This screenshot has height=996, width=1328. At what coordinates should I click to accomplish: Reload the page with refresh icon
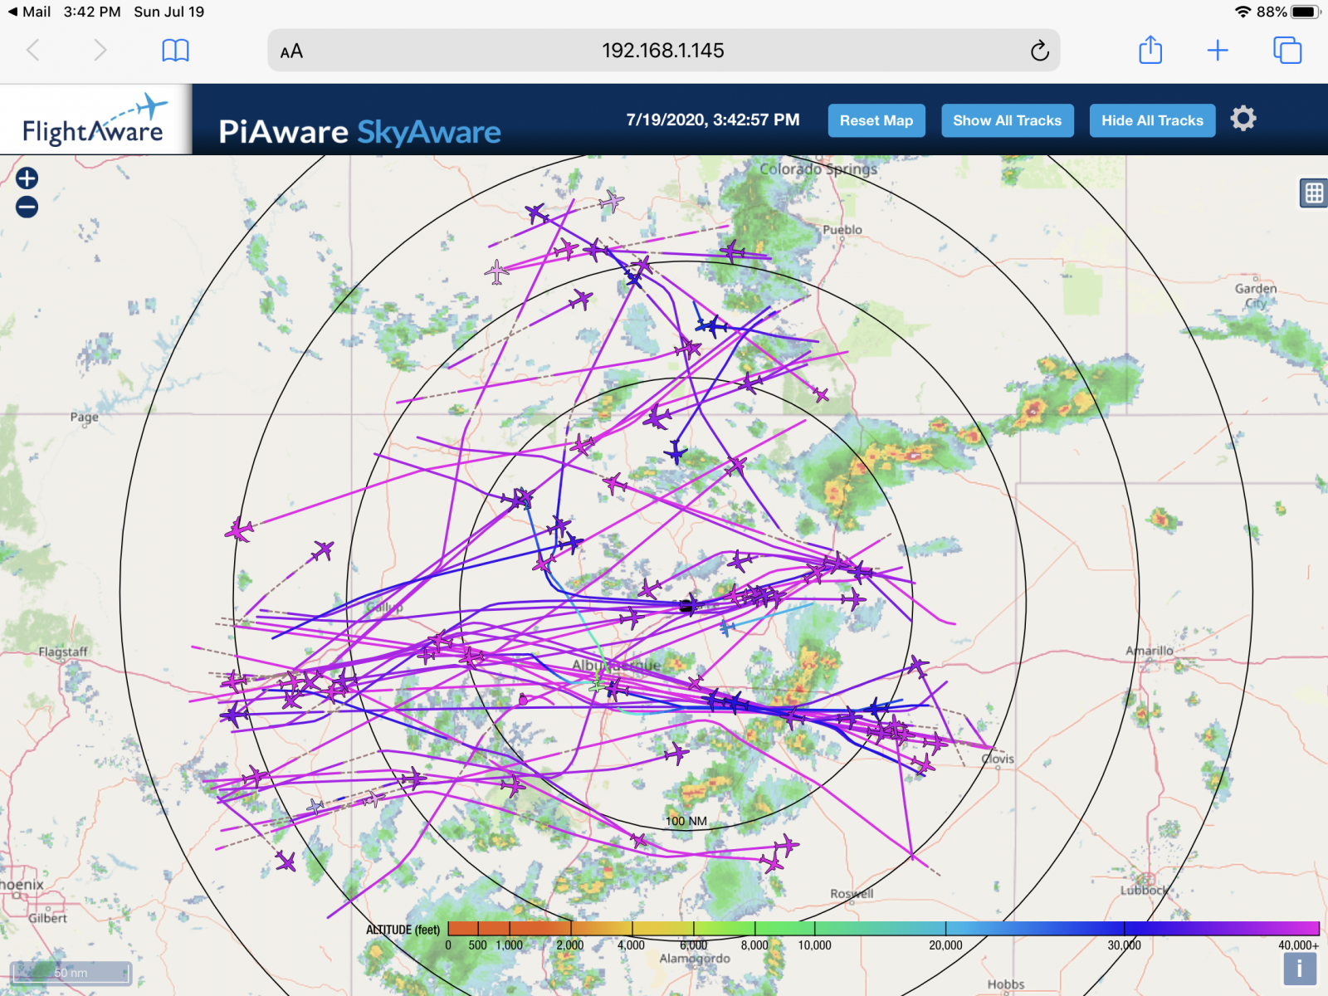tap(1039, 51)
